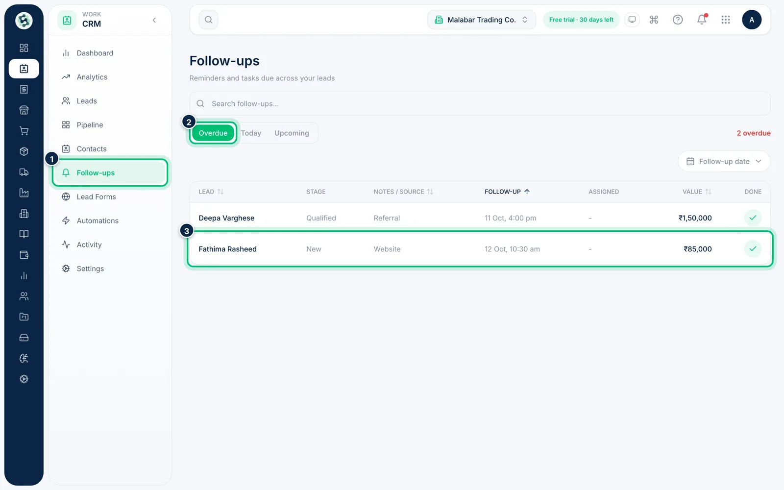Select the CRM contact badge rail icon
Screen dimensions: 784x490
point(24,69)
